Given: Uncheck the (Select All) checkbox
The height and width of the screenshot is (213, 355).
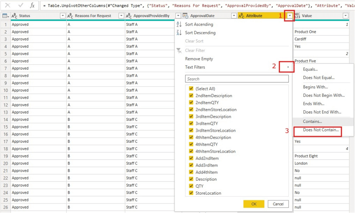Looking at the screenshot, I should pos(191,89).
